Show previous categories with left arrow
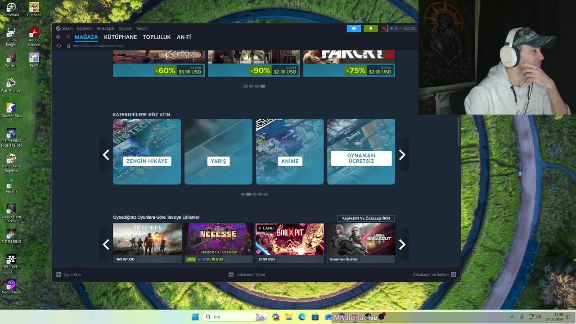 tap(106, 155)
